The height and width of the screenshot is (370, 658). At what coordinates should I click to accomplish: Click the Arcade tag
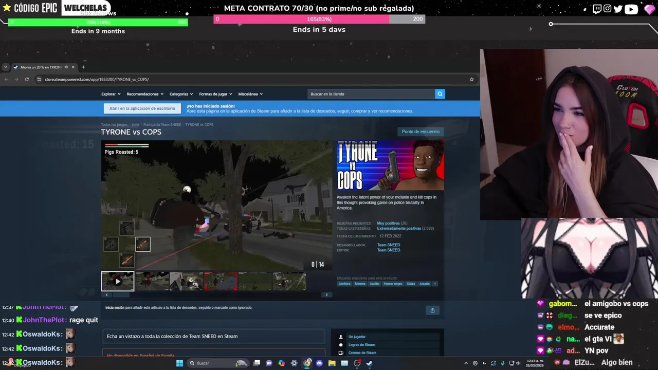(425, 284)
